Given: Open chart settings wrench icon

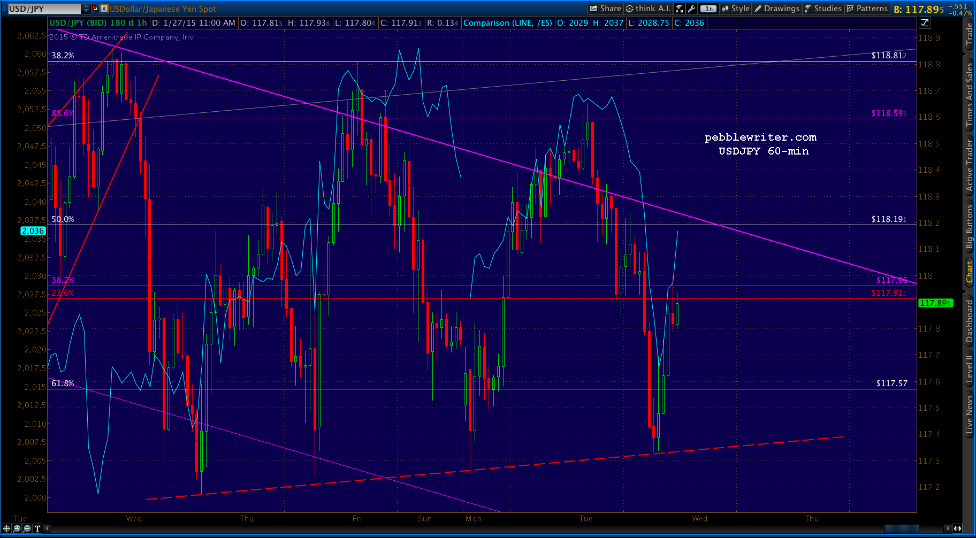Looking at the screenshot, I should 692,9.
